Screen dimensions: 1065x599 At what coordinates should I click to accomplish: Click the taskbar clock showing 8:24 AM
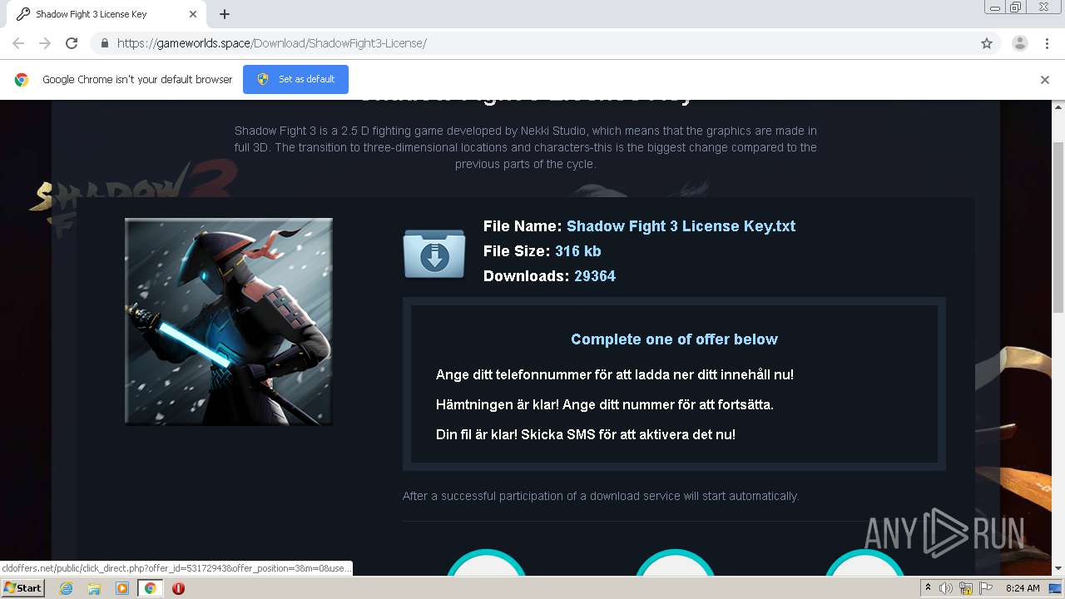1023,588
